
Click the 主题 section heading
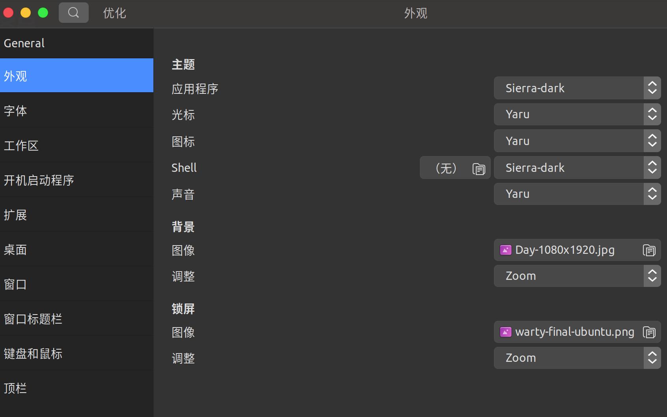click(x=183, y=64)
